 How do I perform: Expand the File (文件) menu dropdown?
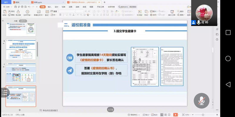pyautogui.click(x=8, y=6)
